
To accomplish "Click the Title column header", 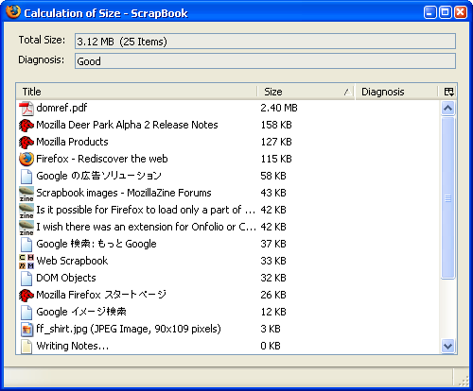I will tap(136, 92).
